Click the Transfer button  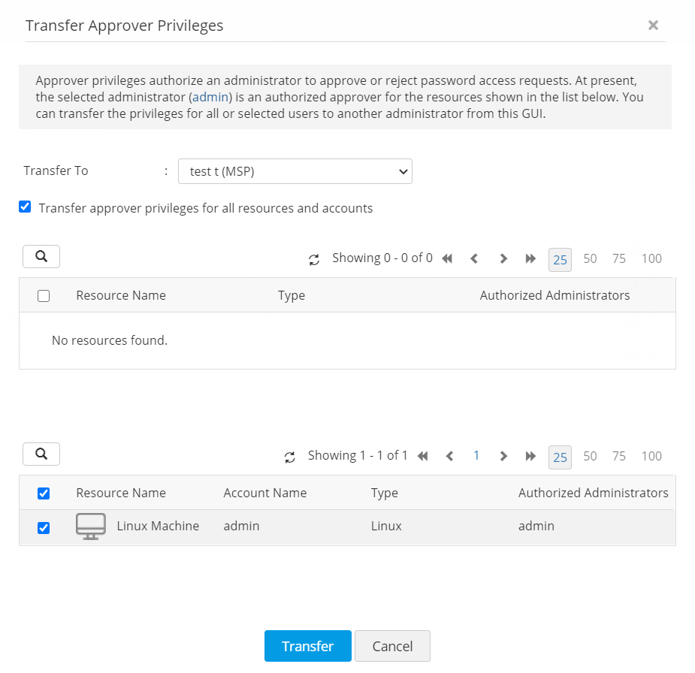(307, 646)
